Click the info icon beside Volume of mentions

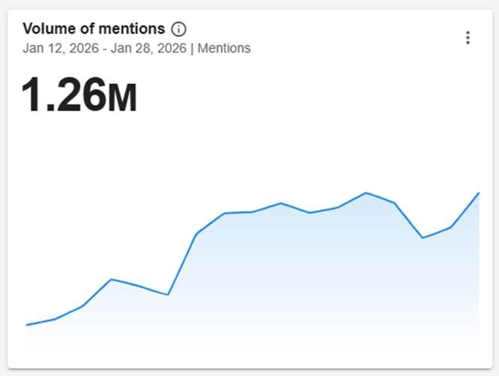[x=178, y=29]
